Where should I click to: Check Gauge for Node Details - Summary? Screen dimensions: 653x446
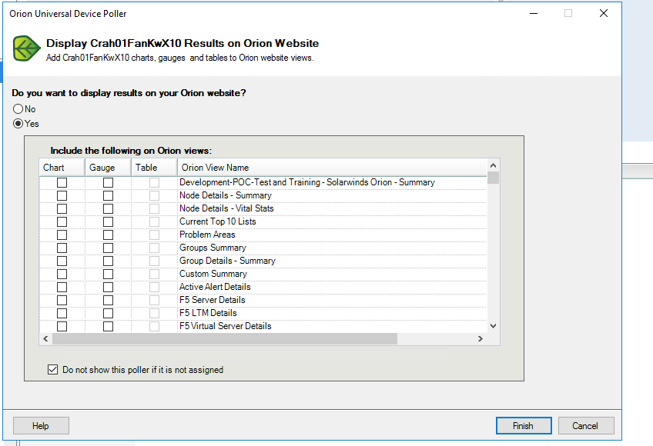tap(109, 195)
